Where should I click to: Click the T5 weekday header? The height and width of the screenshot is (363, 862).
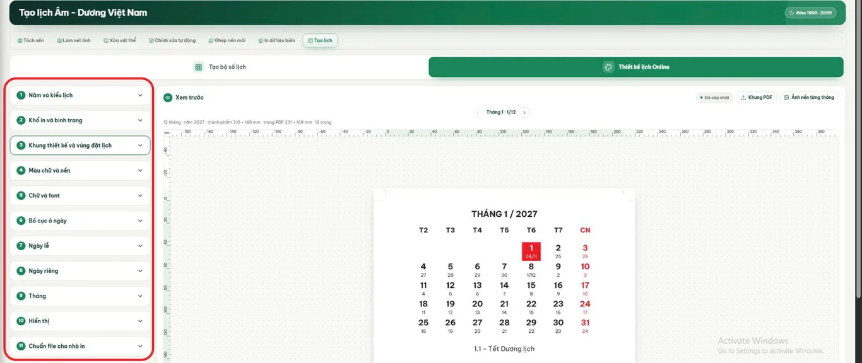point(504,230)
